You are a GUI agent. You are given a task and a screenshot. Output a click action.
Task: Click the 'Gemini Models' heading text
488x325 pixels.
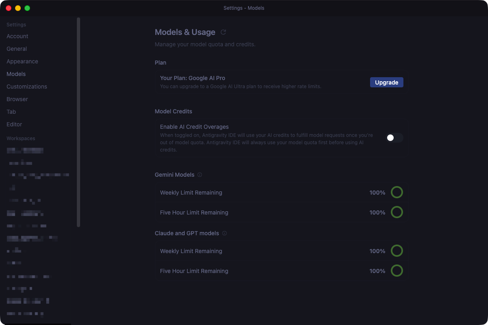pos(174,175)
